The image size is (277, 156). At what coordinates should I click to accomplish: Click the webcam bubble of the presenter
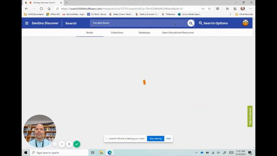coord(40,131)
